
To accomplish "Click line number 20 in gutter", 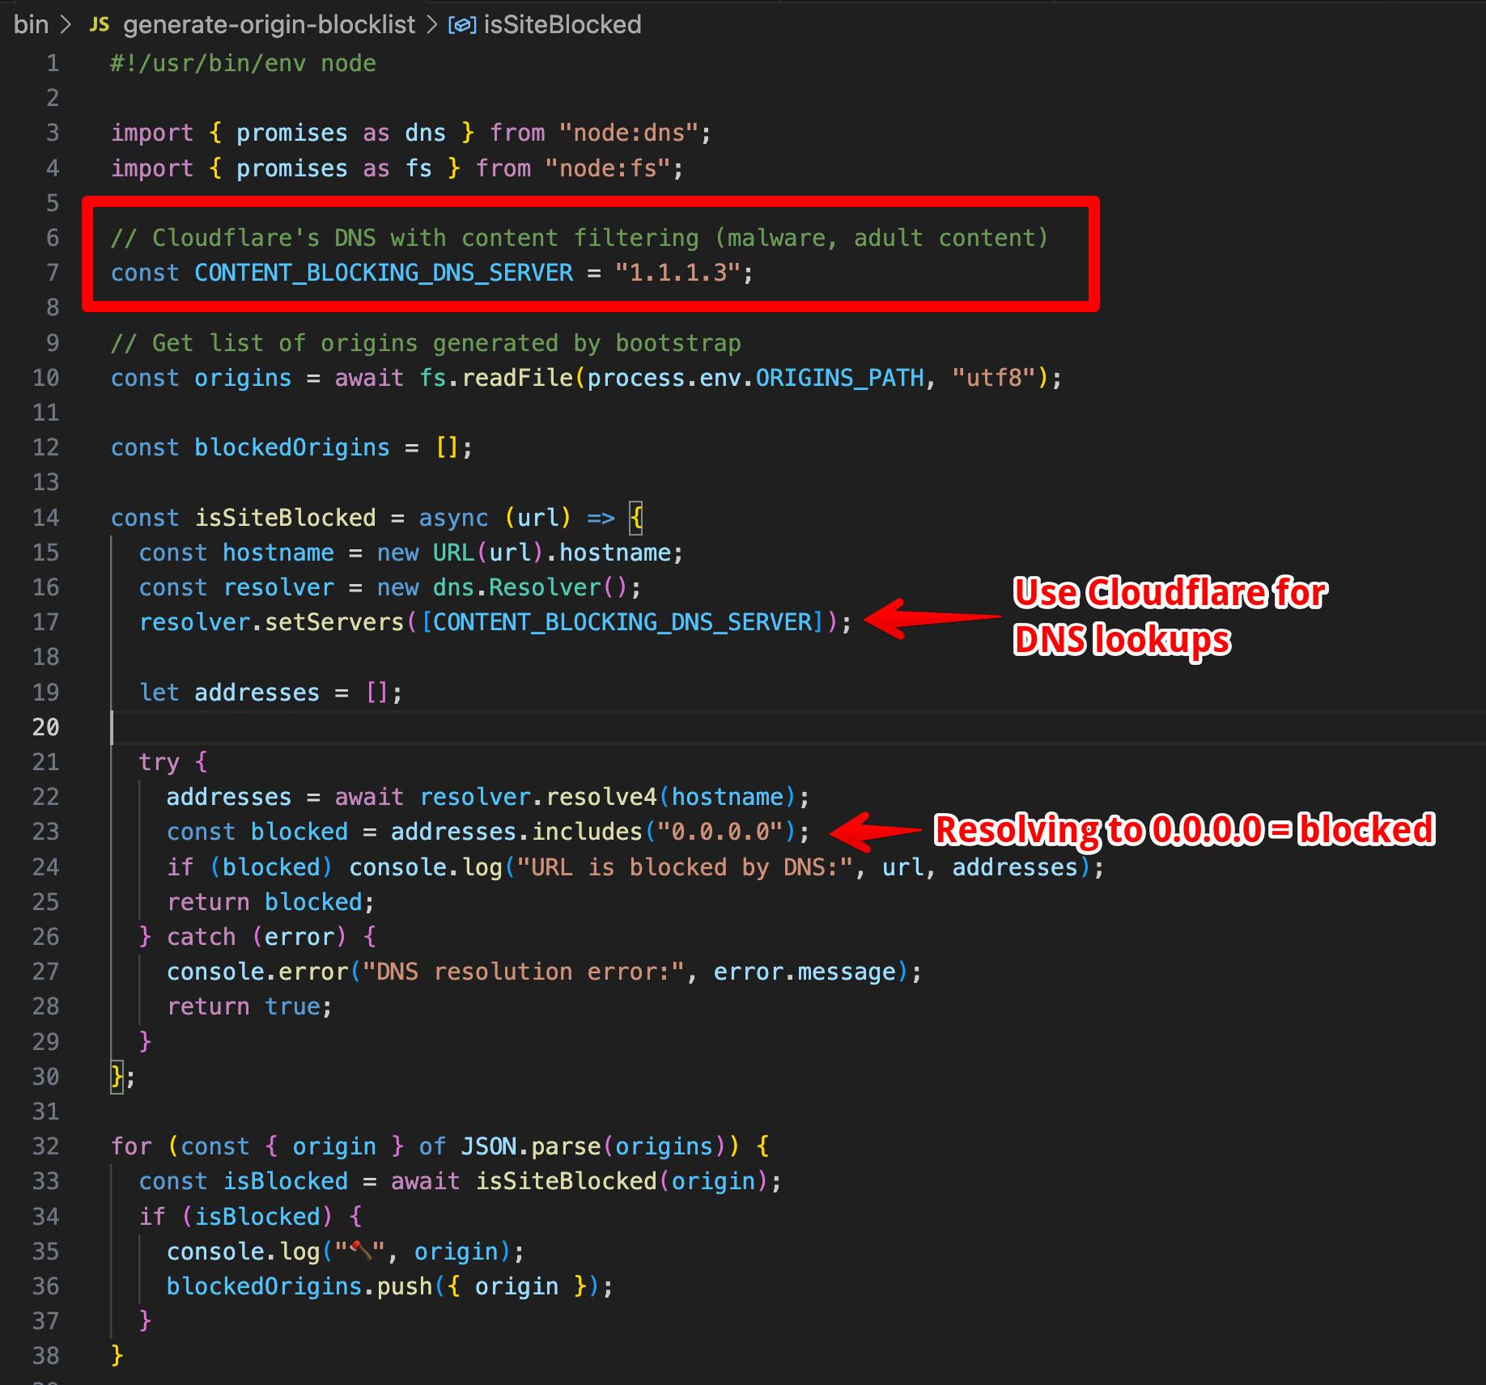I will click(x=46, y=727).
